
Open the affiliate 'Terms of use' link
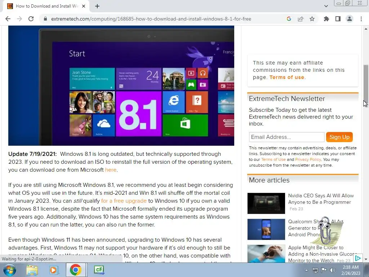286,77
